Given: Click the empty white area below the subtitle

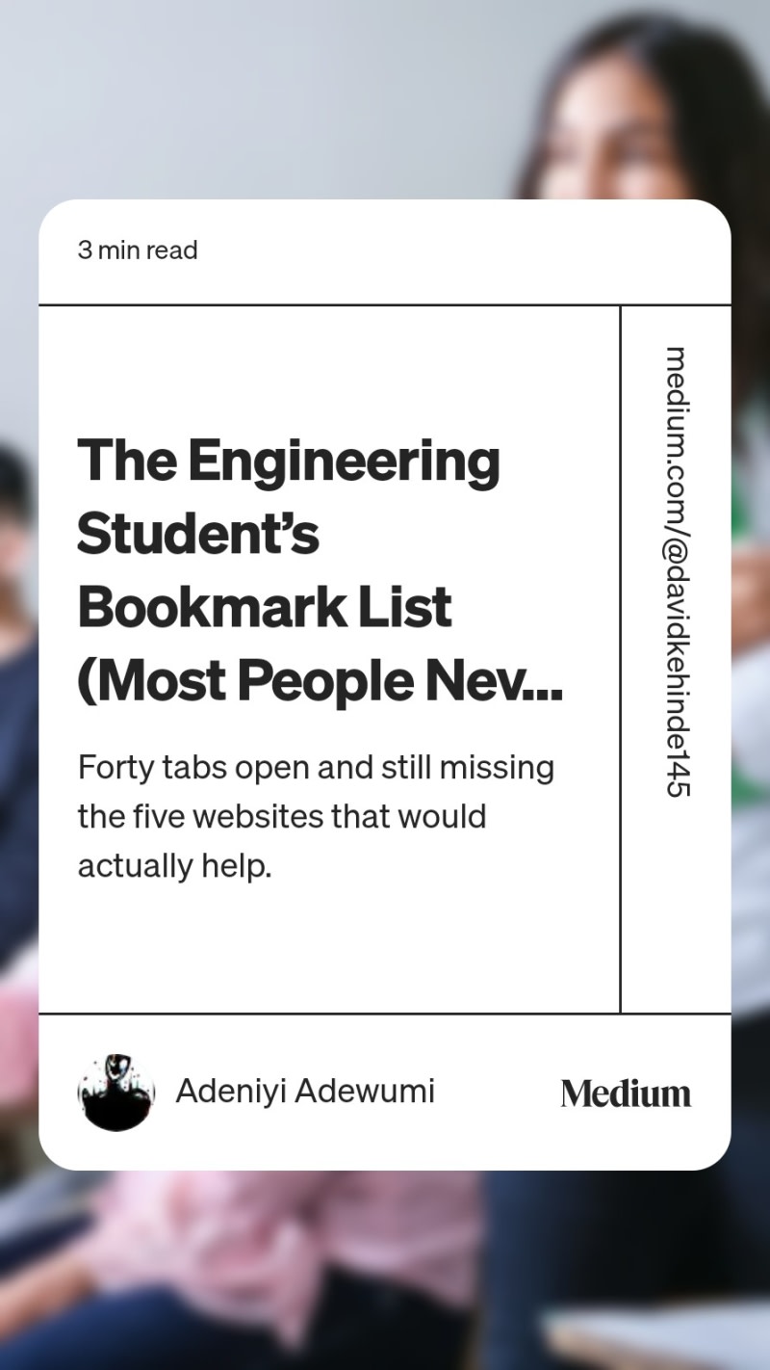Looking at the screenshot, I should coord(327,949).
